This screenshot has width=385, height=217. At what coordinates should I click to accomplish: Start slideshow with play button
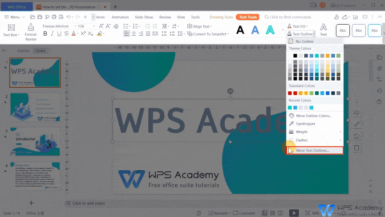point(294,213)
